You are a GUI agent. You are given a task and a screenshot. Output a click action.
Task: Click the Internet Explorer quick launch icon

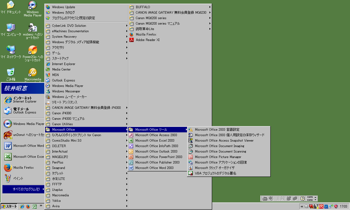pos(22,206)
